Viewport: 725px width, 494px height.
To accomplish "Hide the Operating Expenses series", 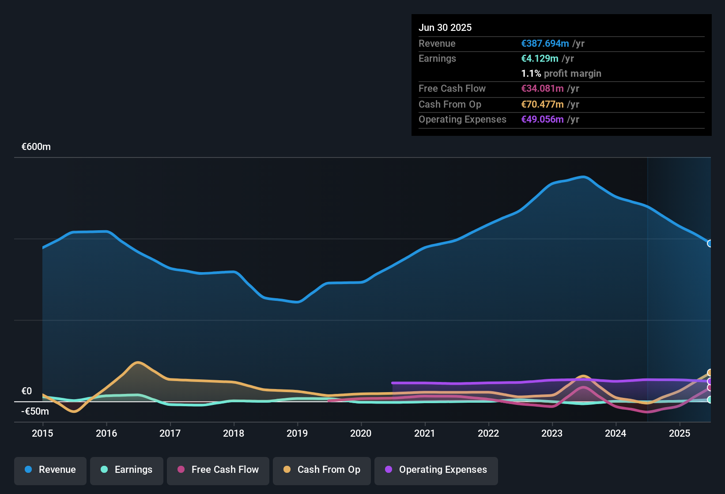I will (x=436, y=470).
